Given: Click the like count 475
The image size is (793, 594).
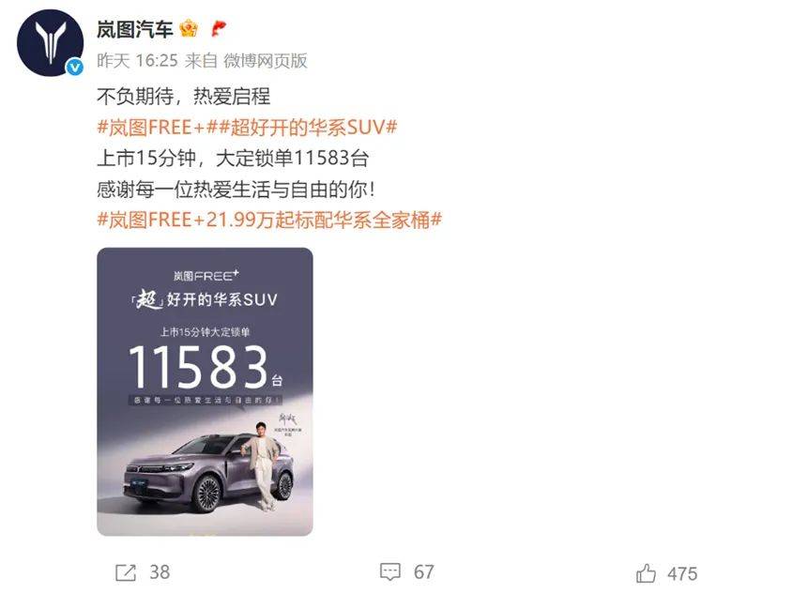Looking at the screenshot, I should [x=682, y=573].
